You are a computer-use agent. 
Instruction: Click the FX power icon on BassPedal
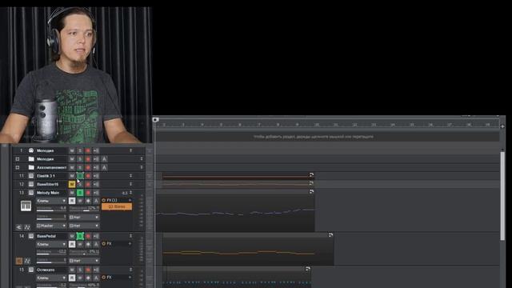pos(104,243)
